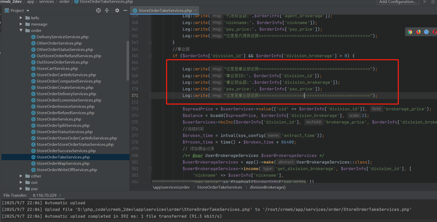Click the locate/select opened file target icon
This screenshot has height=222, width=437.
(98, 10)
